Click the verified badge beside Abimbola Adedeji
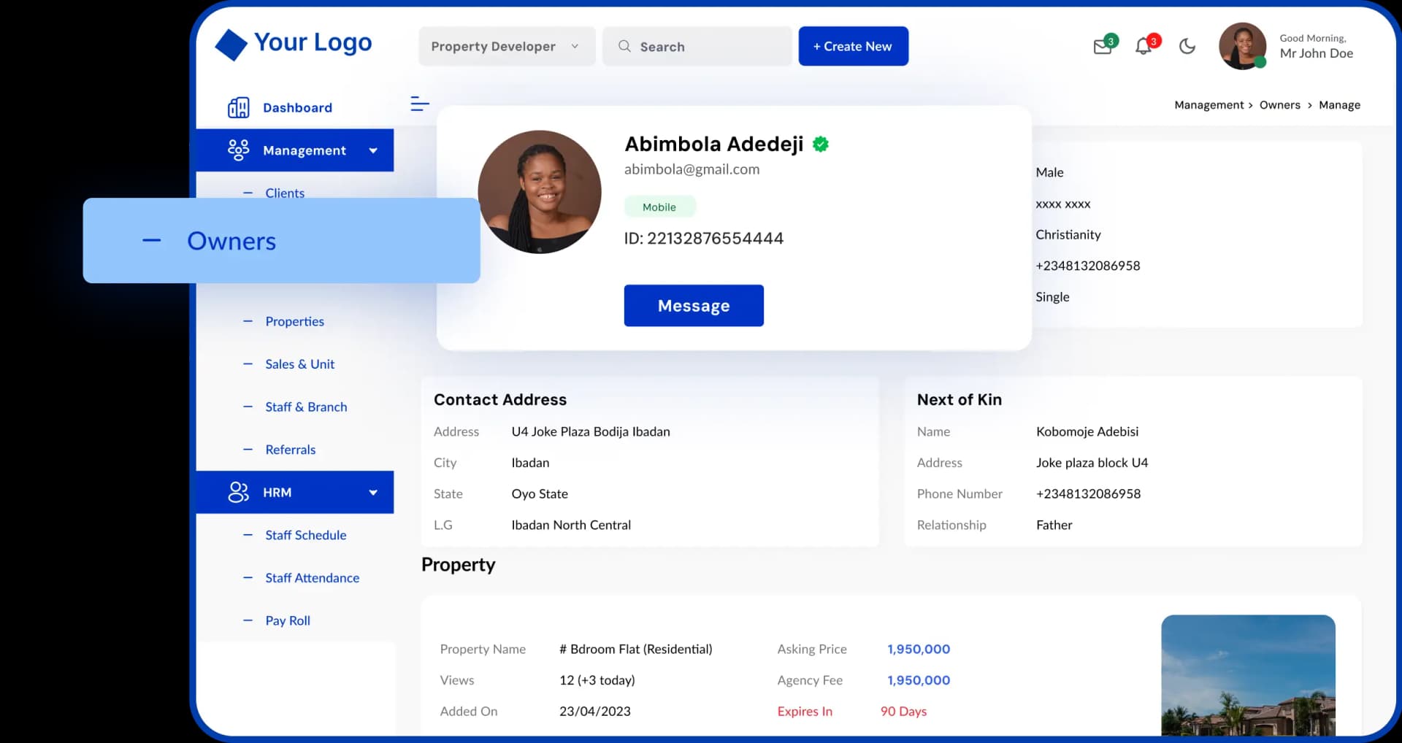 tap(821, 144)
